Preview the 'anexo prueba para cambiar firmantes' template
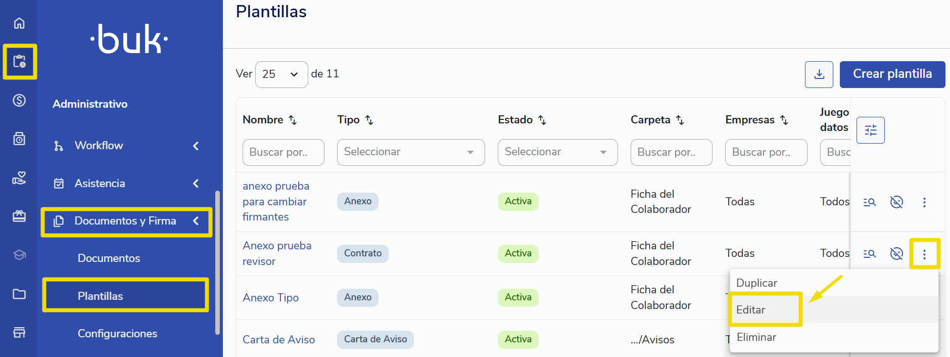950x357 pixels. point(869,202)
